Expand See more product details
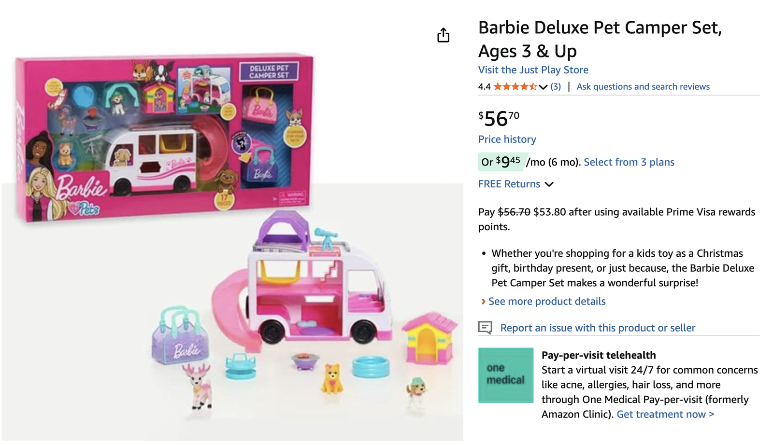The height and width of the screenshot is (445, 773). tap(546, 302)
